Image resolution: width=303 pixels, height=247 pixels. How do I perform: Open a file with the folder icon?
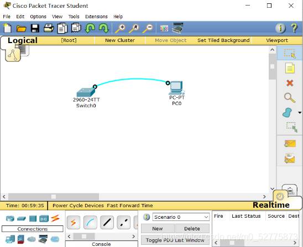pyautogui.click(x=21, y=29)
